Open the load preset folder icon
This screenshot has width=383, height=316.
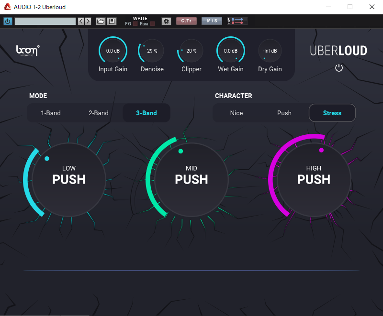[x=101, y=21]
